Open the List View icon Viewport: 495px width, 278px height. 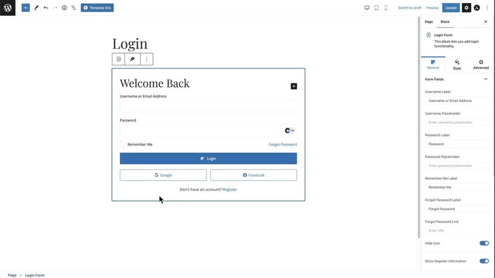73,8
